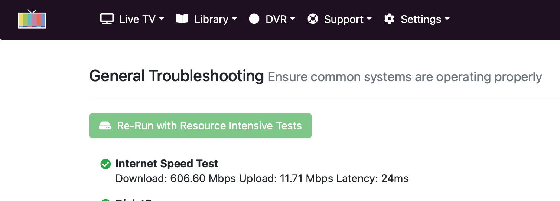Expand the Support dropdown caret

click(369, 19)
